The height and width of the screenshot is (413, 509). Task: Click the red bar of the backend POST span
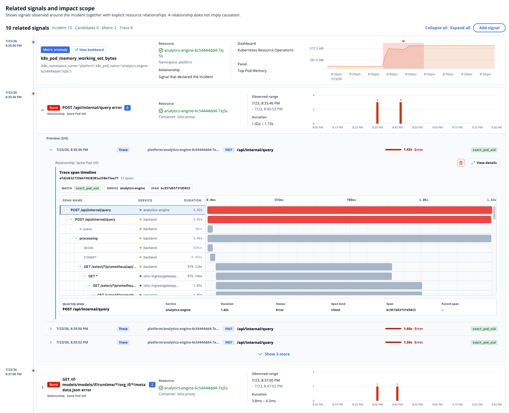(349, 220)
